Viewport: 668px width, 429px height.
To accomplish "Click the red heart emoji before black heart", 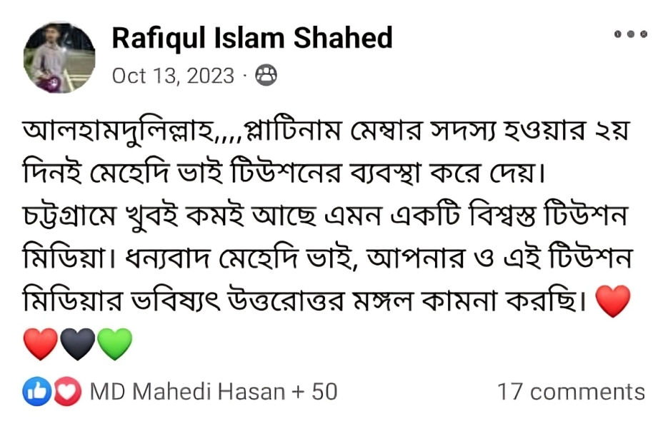I will point(41,344).
